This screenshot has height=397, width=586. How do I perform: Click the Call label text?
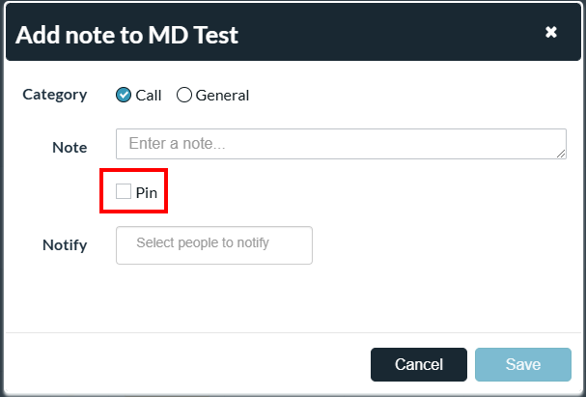(x=149, y=95)
